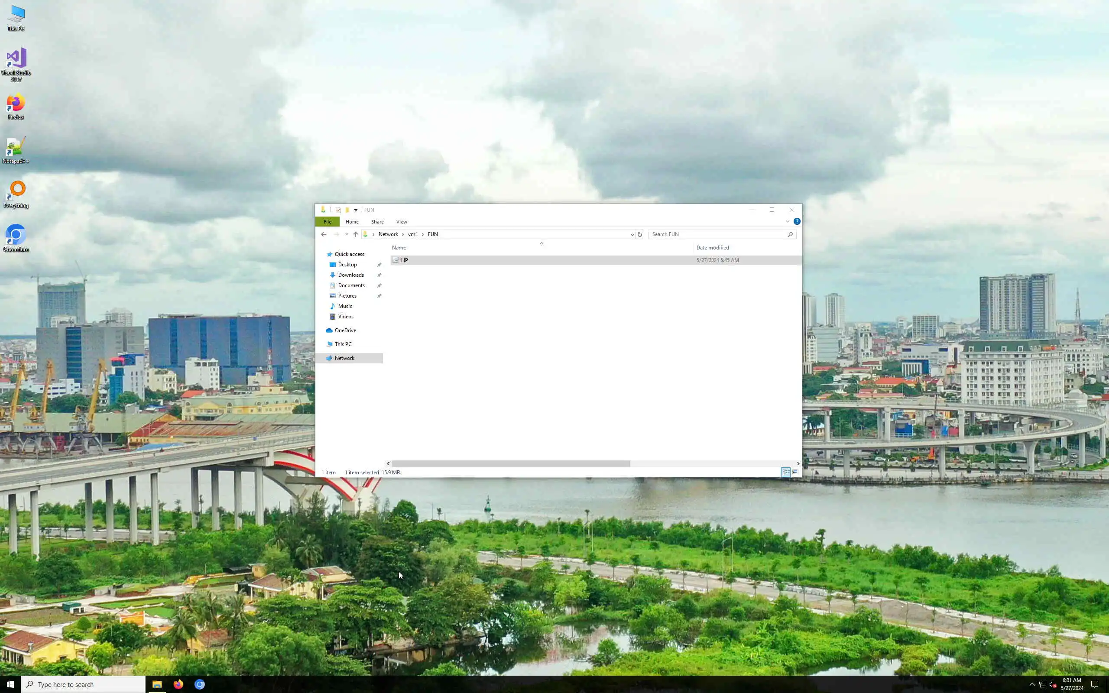The image size is (1109, 693).
Task: Open the View ribbon tab
Action: (402, 222)
